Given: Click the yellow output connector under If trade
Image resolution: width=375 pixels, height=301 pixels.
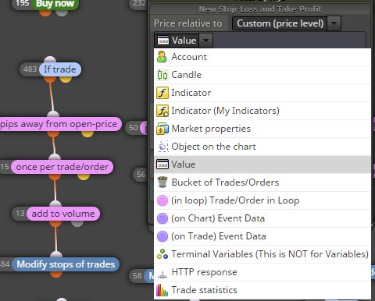Looking at the screenshot, I should [x=66, y=79].
